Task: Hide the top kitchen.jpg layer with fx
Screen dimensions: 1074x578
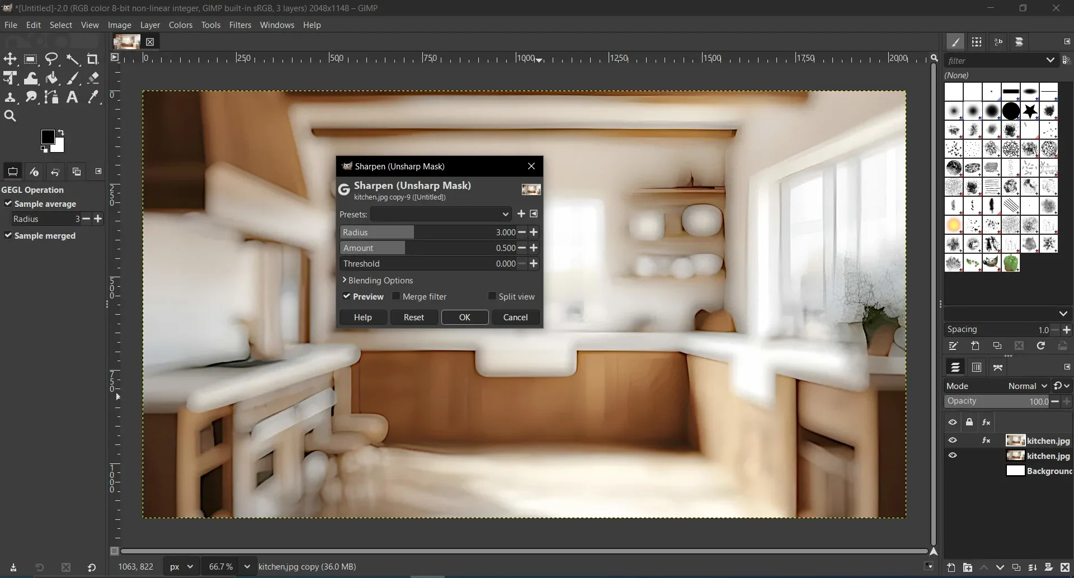Action: click(x=953, y=440)
